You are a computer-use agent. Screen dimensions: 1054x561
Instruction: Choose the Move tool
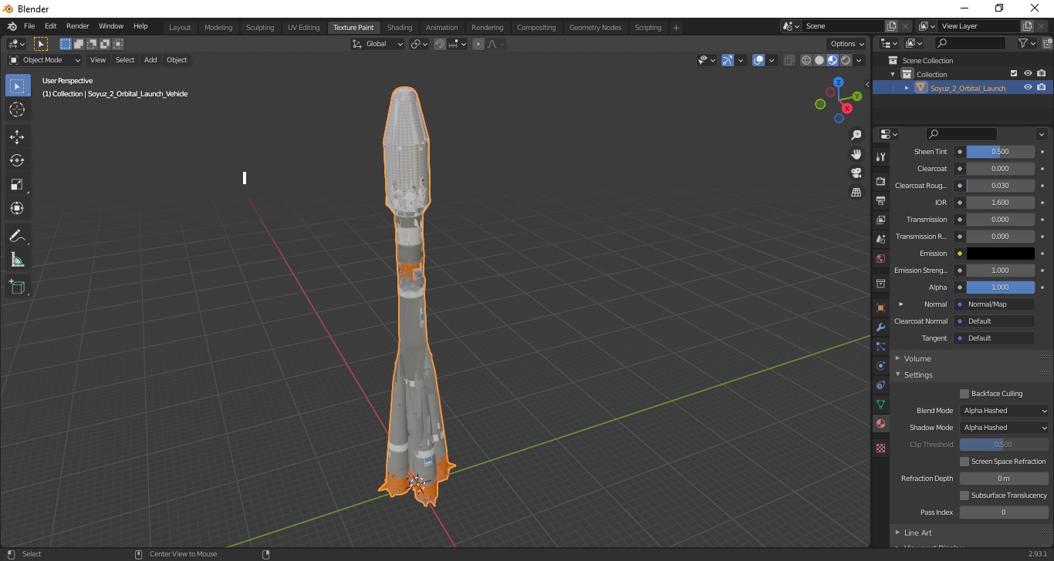18,137
